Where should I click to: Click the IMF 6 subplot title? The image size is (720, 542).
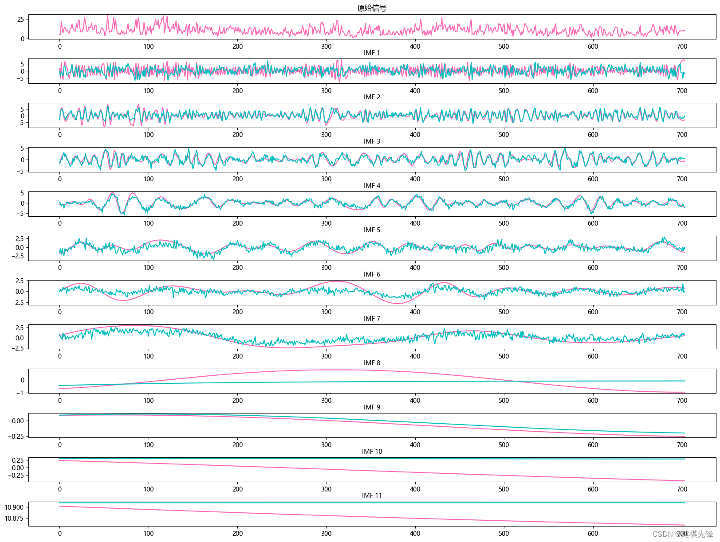click(x=372, y=274)
